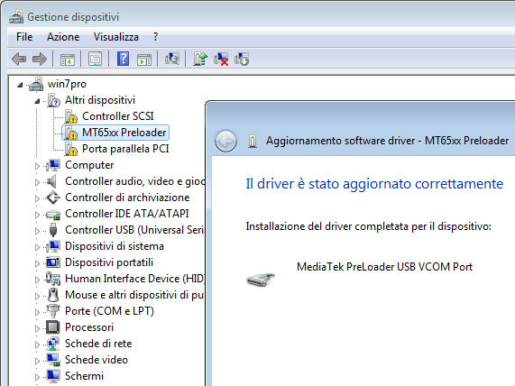Collapse the win7pro root node
515x386 pixels.
click(x=20, y=85)
